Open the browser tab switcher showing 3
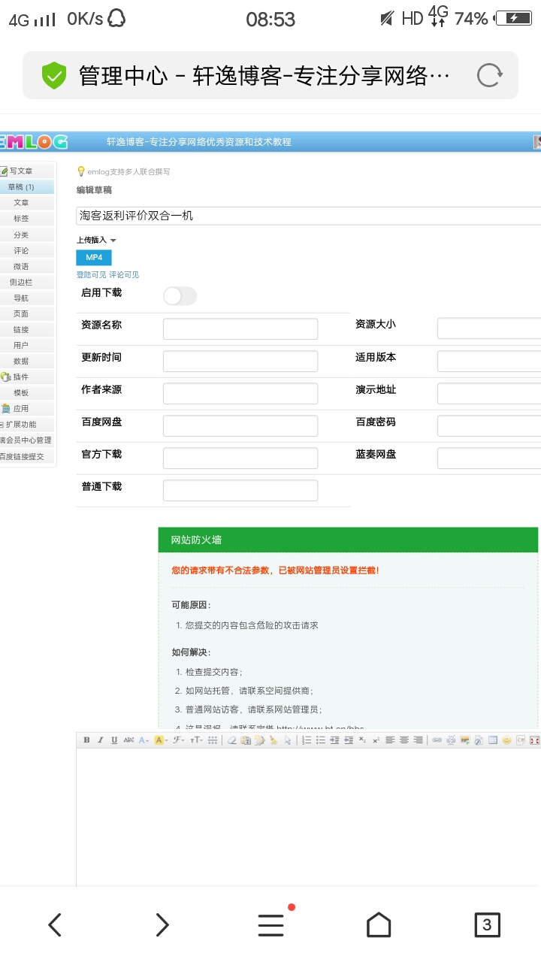Screen dimensions: 541x962 pos(487,924)
